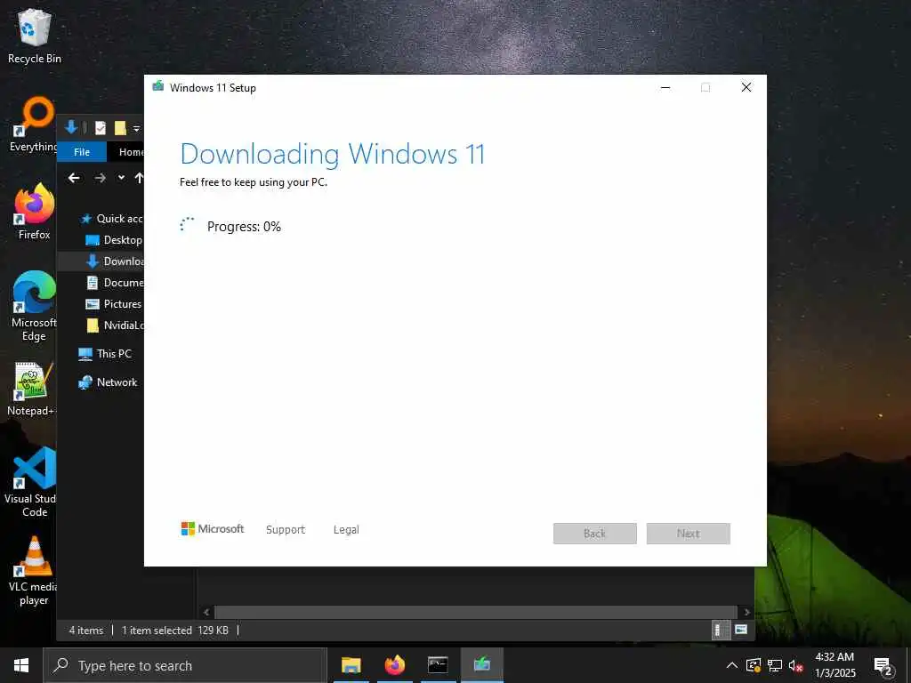Screen dimensions: 911x683
Task: Open the Microsoft Edge desktop shortcut
Action: pos(34,306)
